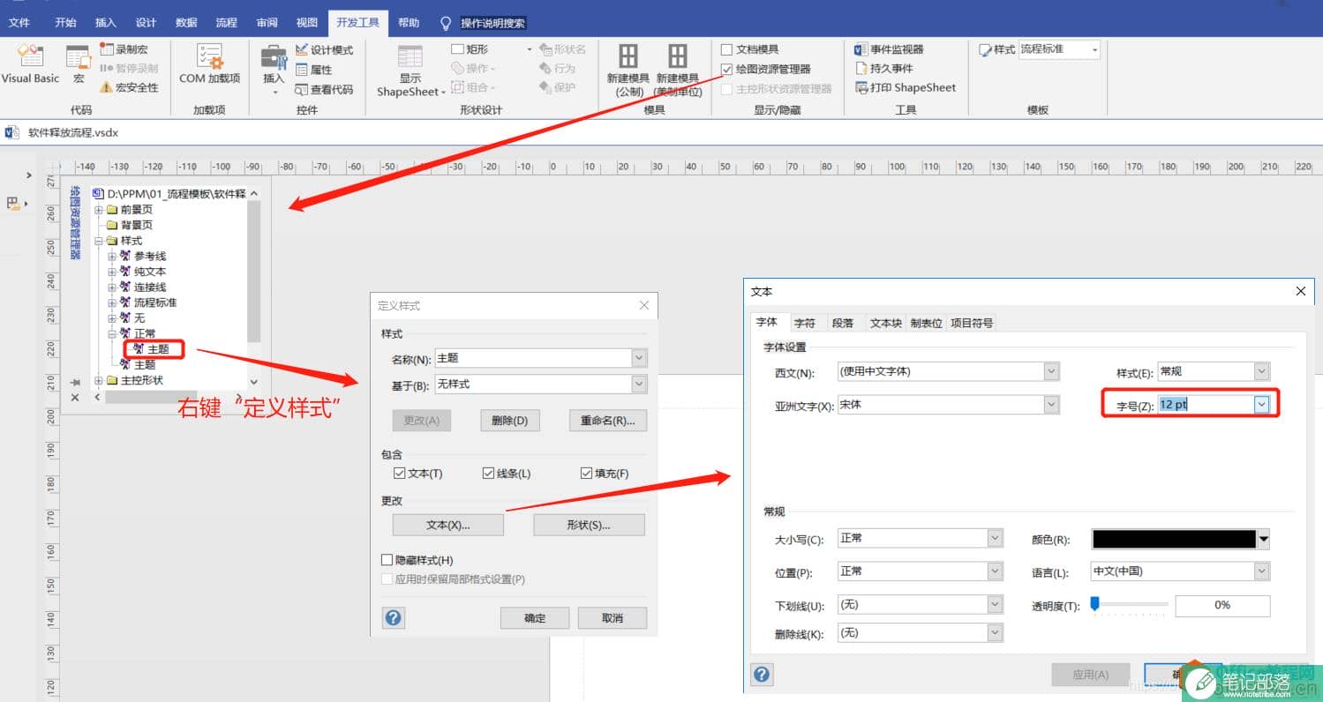Click the 软件释放流程.vsdx document icon

[11, 133]
